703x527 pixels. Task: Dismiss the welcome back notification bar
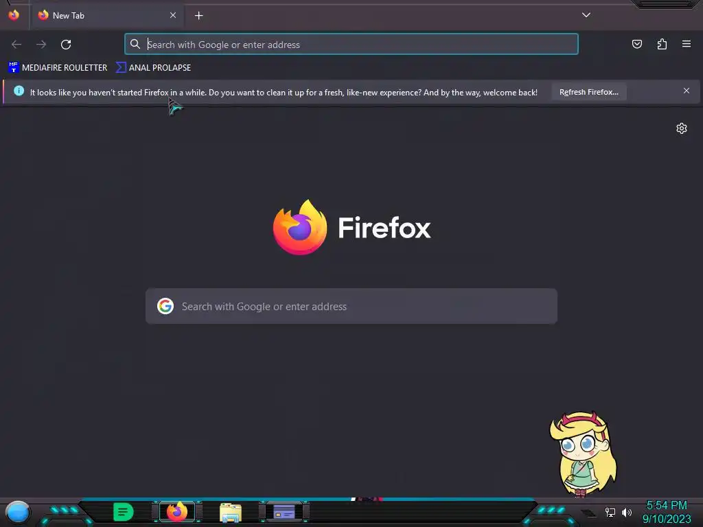point(687,91)
